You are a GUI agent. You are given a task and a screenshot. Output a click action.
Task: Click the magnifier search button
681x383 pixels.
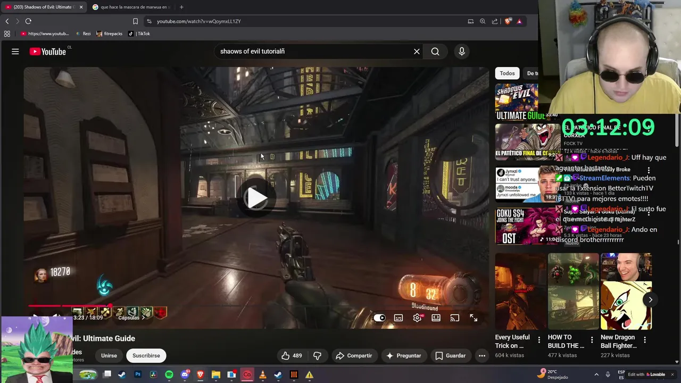(x=435, y=52)
